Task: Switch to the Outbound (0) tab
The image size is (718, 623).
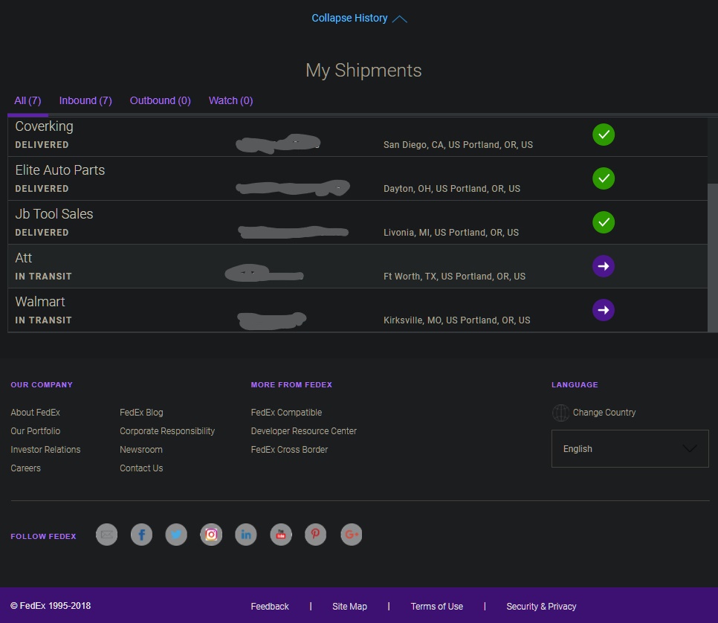Action: (x=161, y=101)
